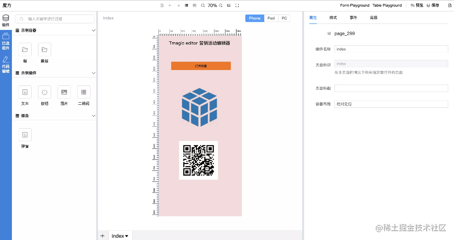Open the 已选组件 selected components sidebar
This screenshot has height=240, width=454.
point(6,41)
